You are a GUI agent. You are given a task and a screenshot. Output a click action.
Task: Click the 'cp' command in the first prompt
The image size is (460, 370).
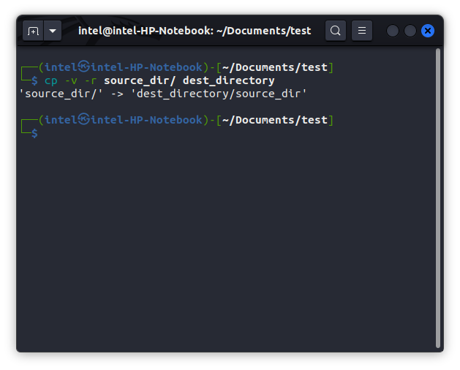point(51,80)
